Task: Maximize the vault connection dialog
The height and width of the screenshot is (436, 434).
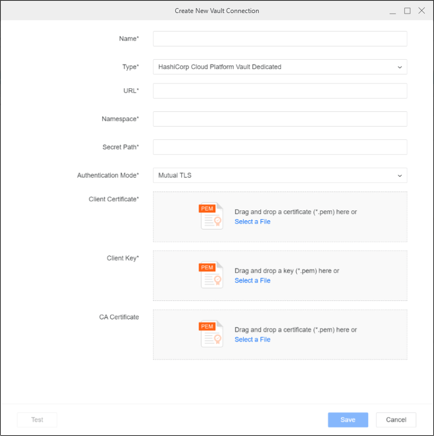Action: [x=407, y=11]
